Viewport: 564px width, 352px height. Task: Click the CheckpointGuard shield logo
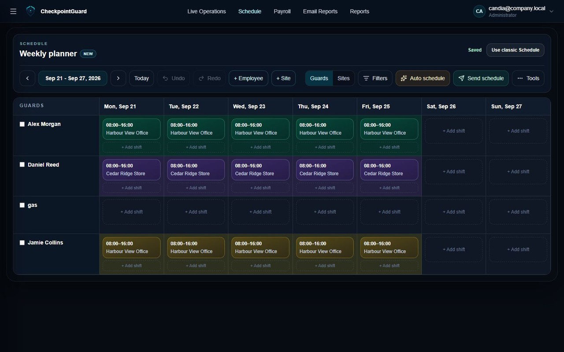[x=30, y=11]
